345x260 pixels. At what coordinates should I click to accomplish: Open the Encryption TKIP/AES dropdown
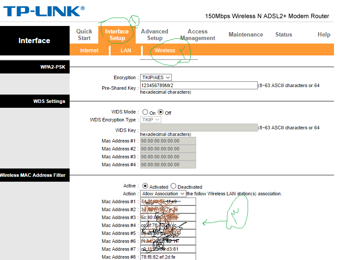point(156,77)
